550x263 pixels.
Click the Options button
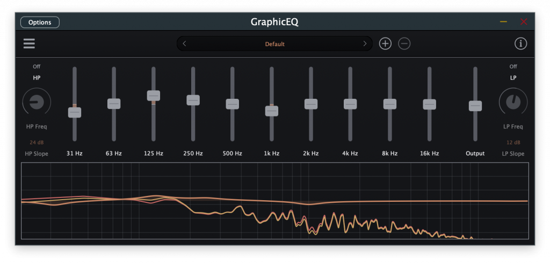[x=40, y=22]
